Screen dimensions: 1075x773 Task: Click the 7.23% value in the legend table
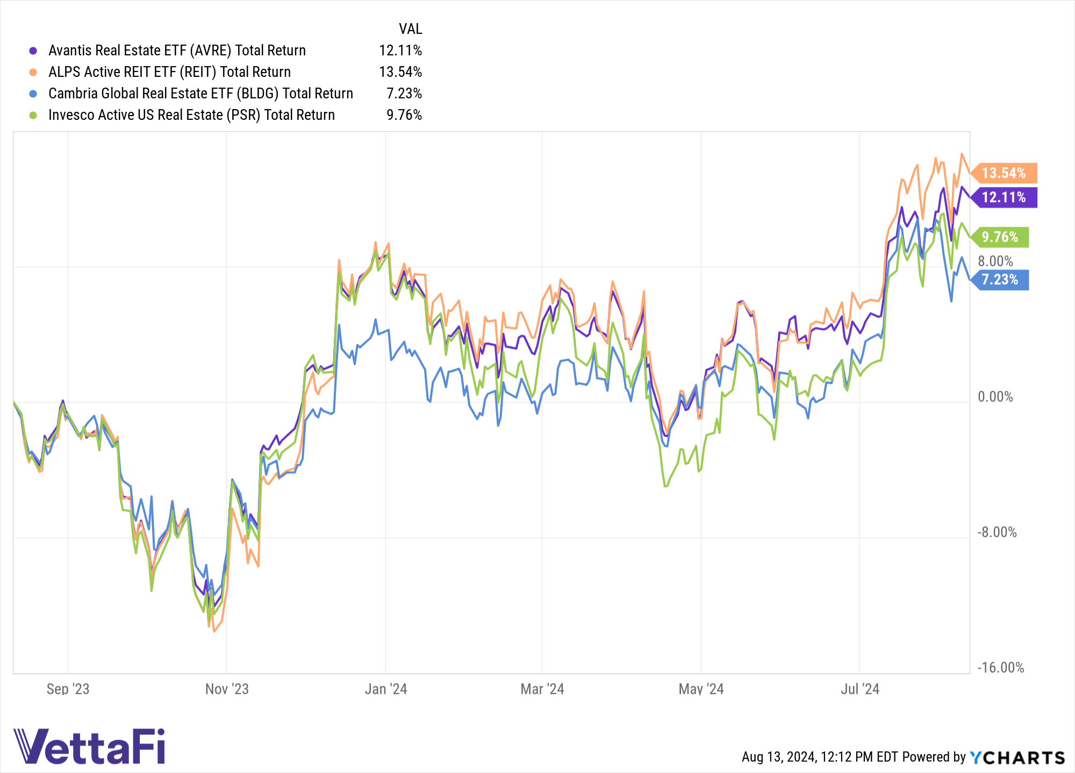click(404, 94)
